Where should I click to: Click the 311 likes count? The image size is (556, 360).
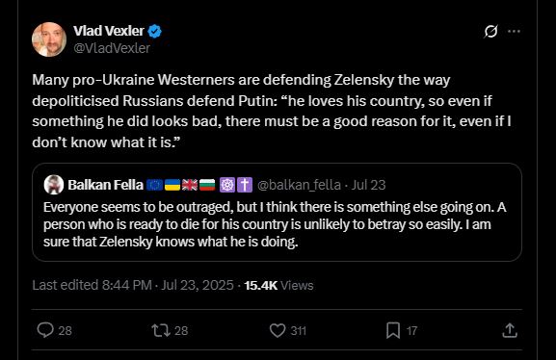298,330
